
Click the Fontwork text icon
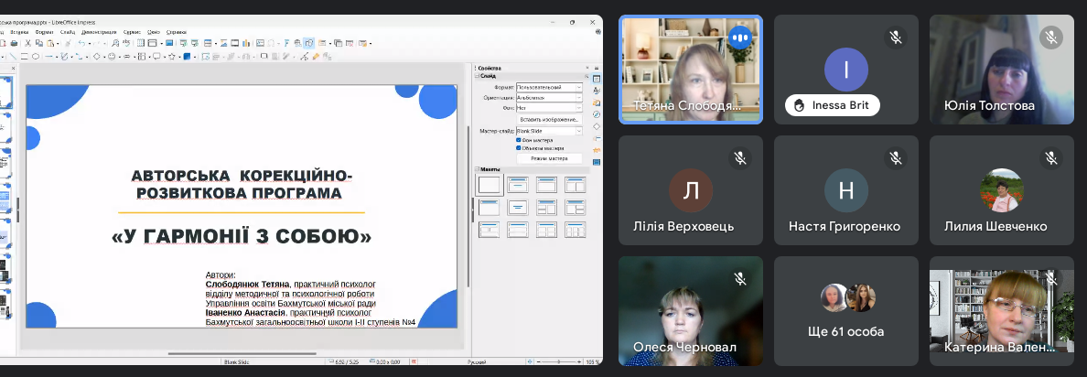tap(286, 43)
